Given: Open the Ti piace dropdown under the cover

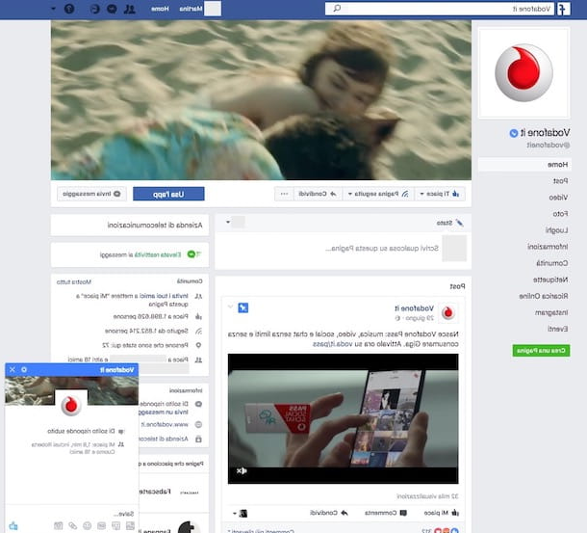Looking at the screenshot, I should click(441, 194).
